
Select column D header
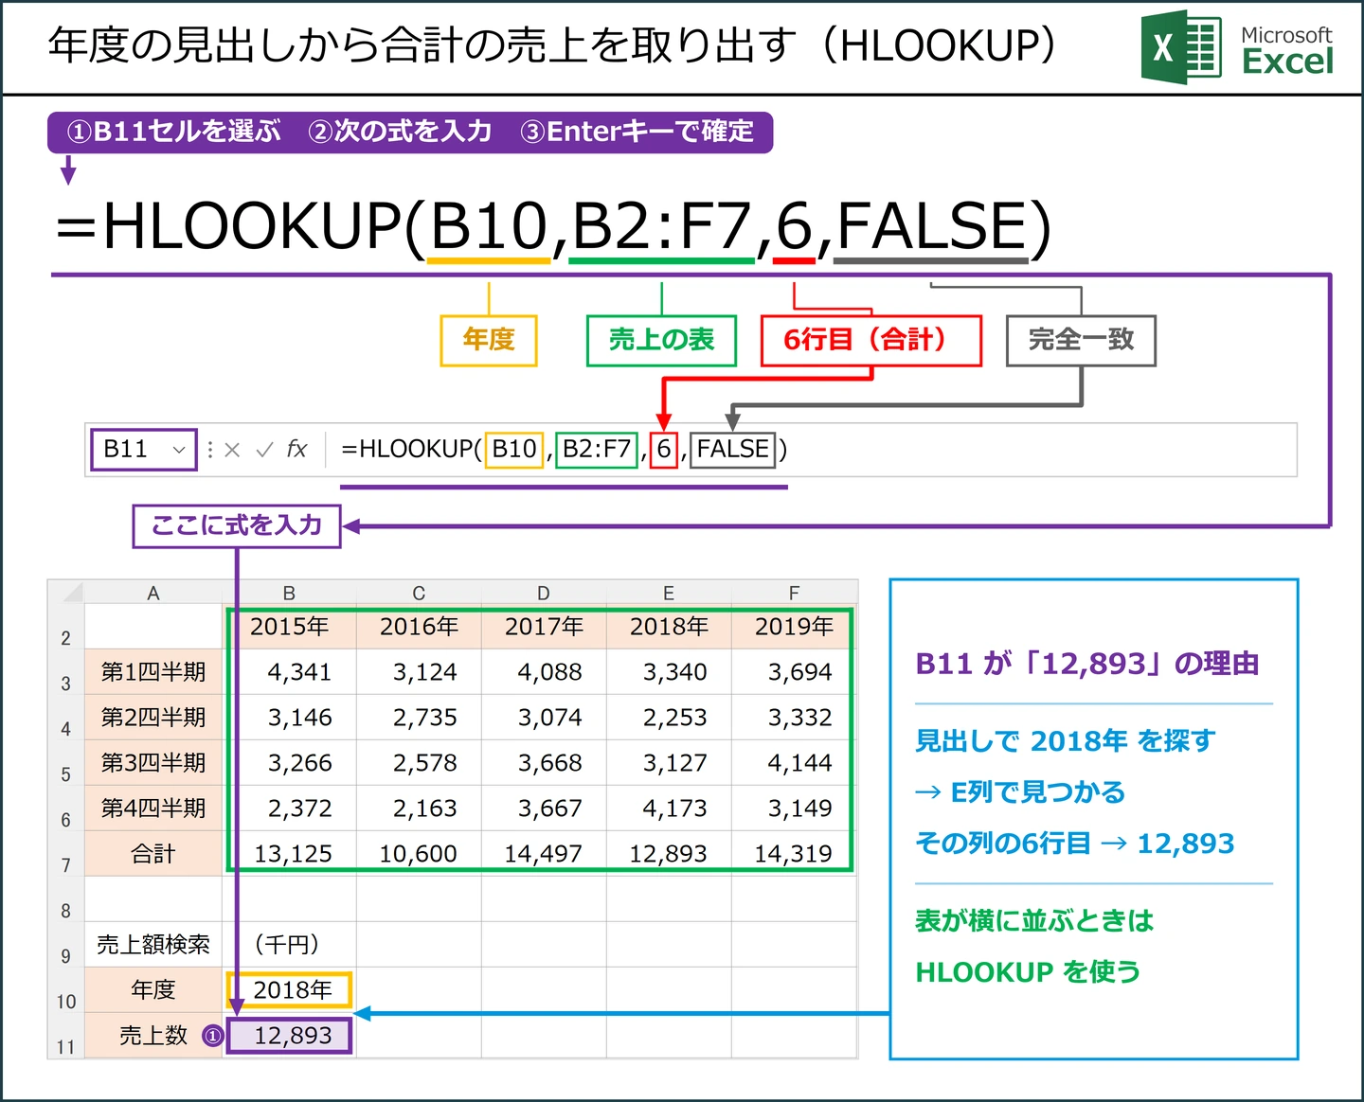544,593
